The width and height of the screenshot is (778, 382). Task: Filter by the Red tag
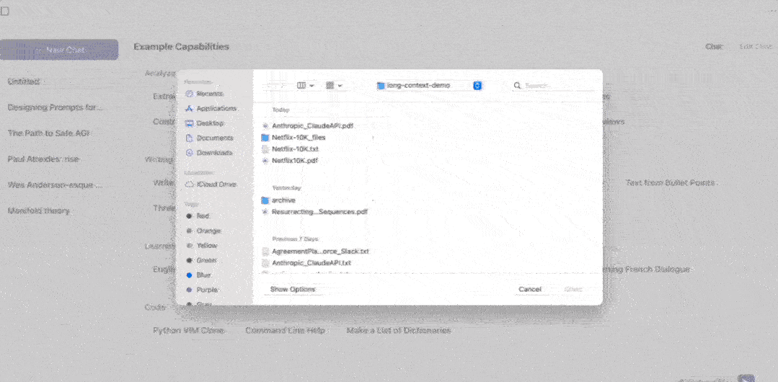[x=198, y=216]
